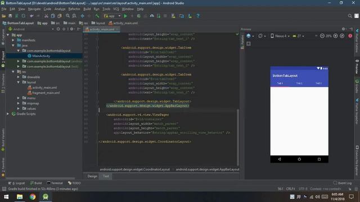Click the Pan and Zoom icon below the design surface layers icon

(249, 44)
